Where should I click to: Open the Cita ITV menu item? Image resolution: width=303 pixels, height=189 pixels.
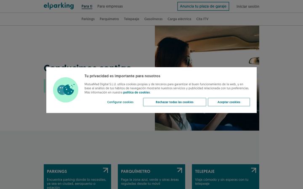(x=202, y=19)
